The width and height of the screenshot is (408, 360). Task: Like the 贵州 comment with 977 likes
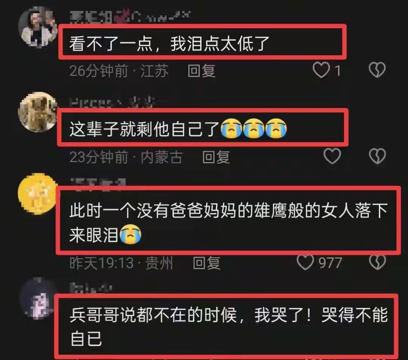click(305, 262)
